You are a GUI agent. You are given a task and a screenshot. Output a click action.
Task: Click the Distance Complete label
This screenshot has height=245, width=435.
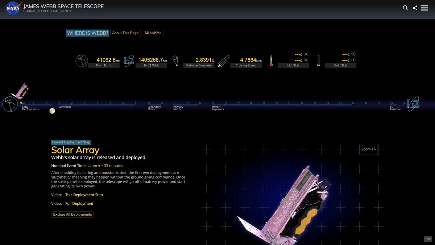[x=199, y=65]
